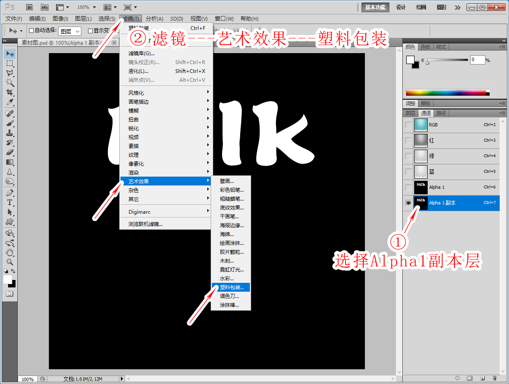
Task: Toggle visibility of Alpha 1 channel
Action: [408, 187]
